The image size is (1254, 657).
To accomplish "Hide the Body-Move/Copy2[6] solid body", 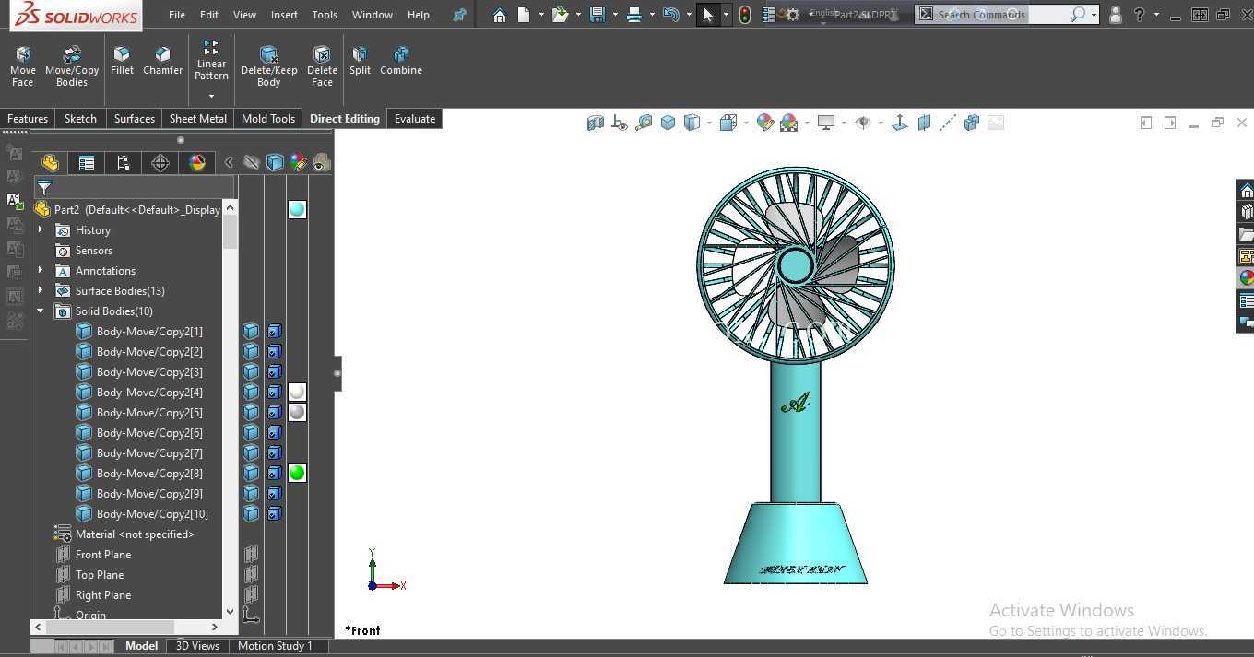I will point(251,433).
